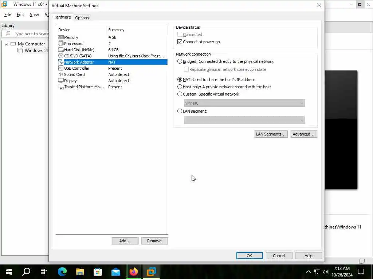This screenshot has height=279, width=373.
Task: Open File Explorer from taskbar
Action: [80, 272]
